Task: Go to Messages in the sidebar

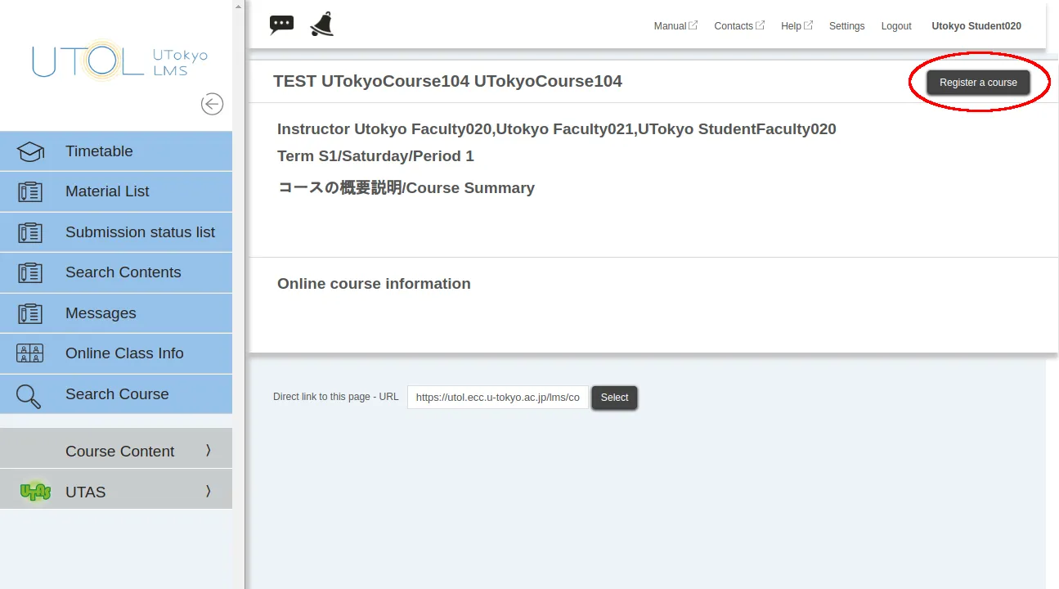Action: coord(101,313)
